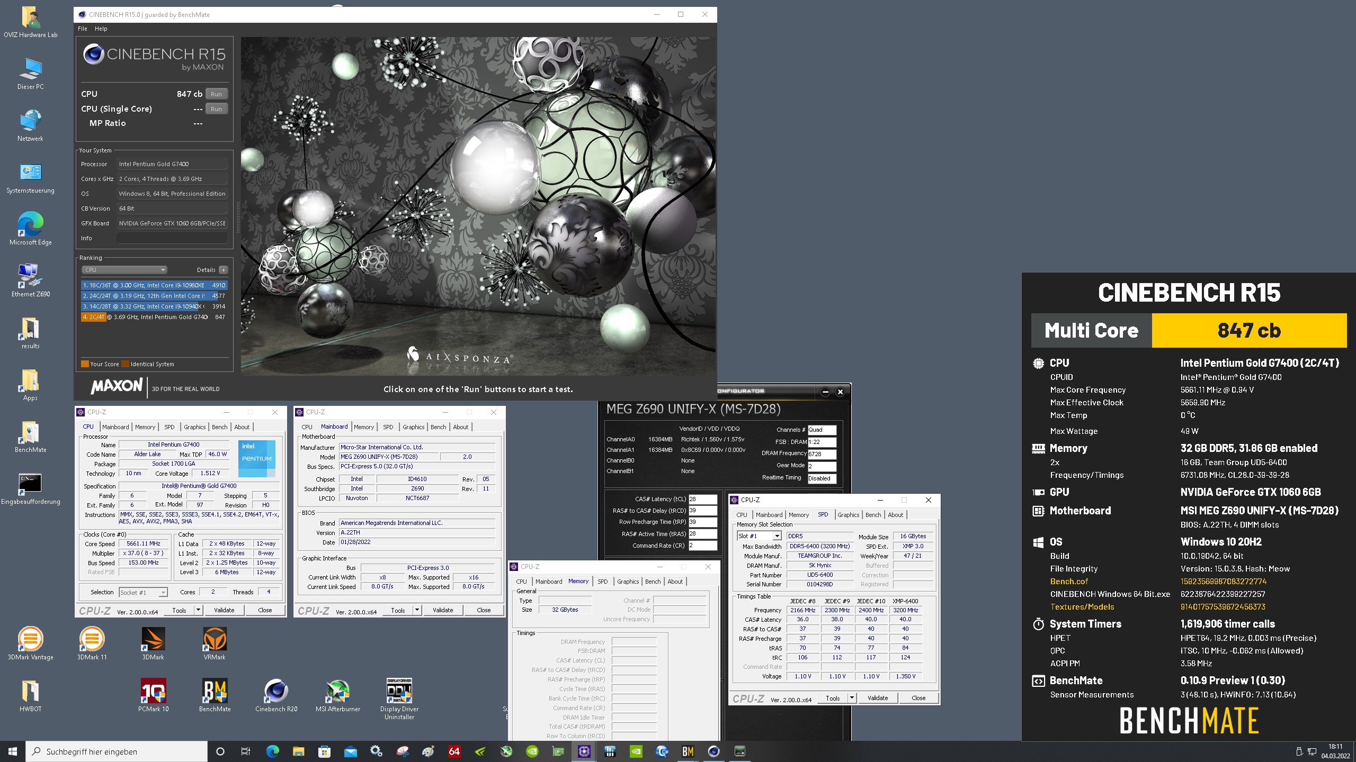Switch to the Memory tab in the CPU-Z SPD window

point(798,515)
